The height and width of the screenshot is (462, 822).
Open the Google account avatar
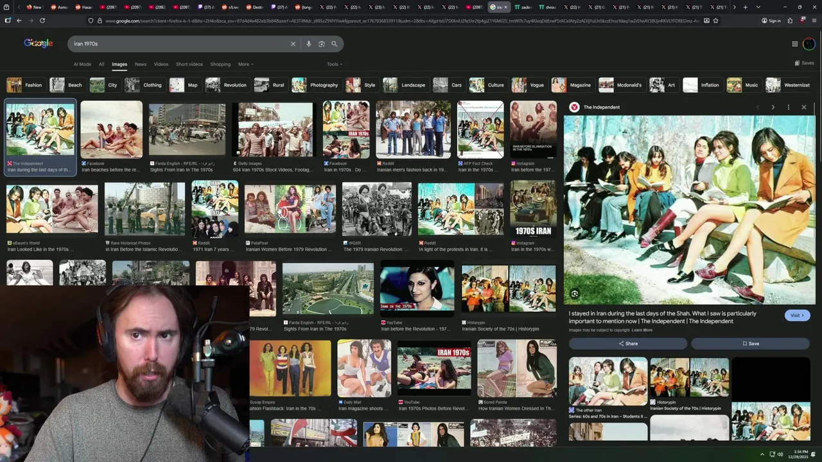pyautogui.click(x=809, y=44)
